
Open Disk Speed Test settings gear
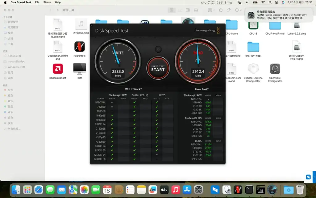158,49
